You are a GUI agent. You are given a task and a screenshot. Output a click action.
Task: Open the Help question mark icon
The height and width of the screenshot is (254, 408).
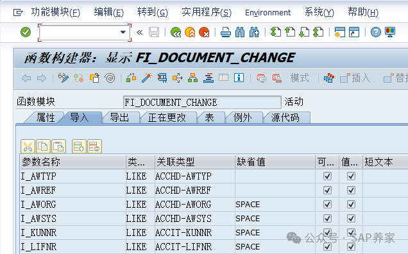coord(375,32)
